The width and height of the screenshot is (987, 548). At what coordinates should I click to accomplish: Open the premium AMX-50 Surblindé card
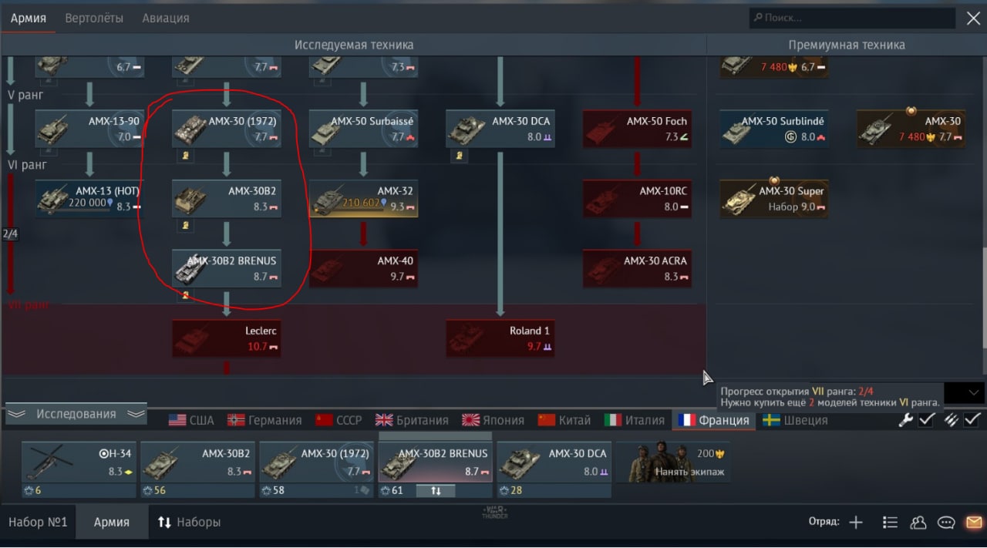coord(774,129)
